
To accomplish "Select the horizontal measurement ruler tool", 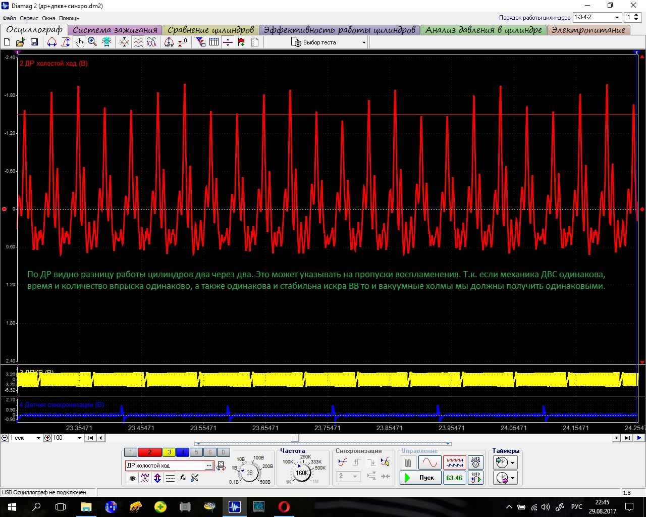I will coord(52,42).
